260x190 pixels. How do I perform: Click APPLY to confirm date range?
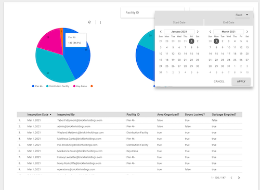coord(241,82)
